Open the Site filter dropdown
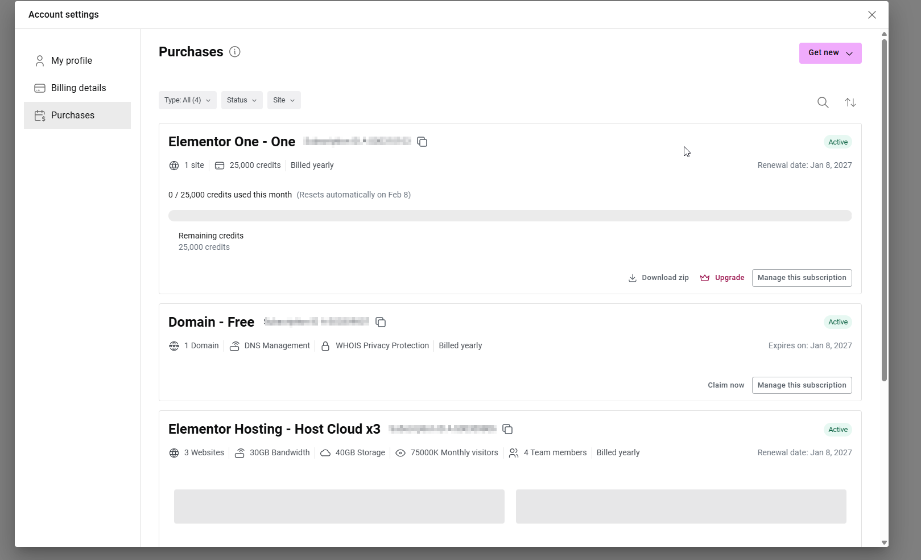This screenshot has height=560, width=921. (x=284, y=100)
